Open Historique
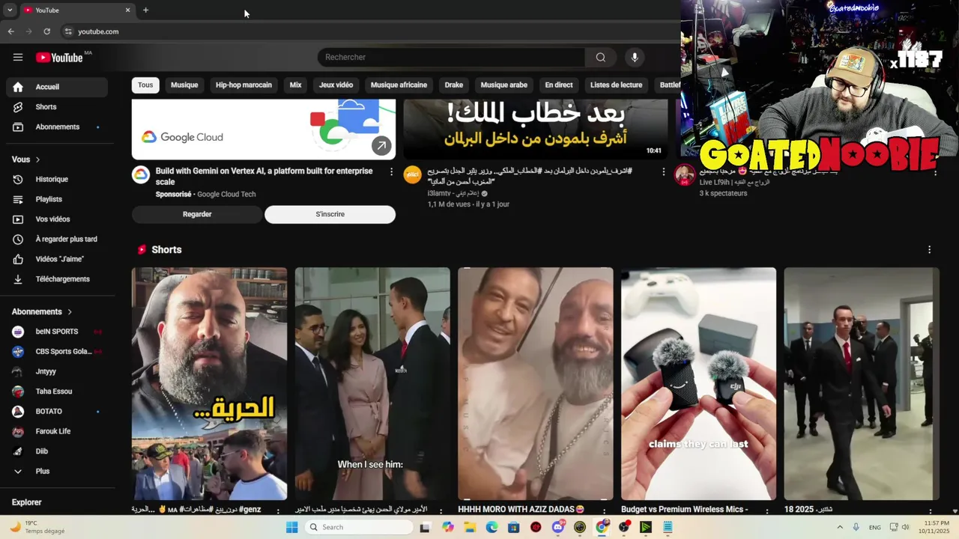Image resolution: width=959 pixels, height=539 pixels. coord(57,180)
